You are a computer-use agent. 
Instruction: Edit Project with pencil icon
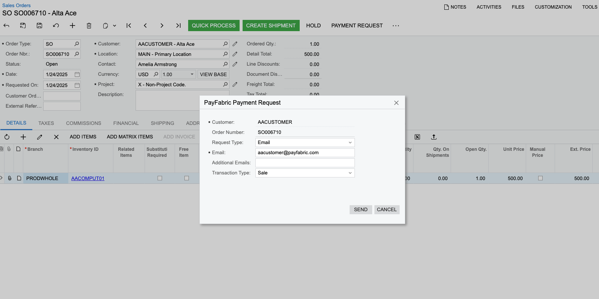point(235,84)
